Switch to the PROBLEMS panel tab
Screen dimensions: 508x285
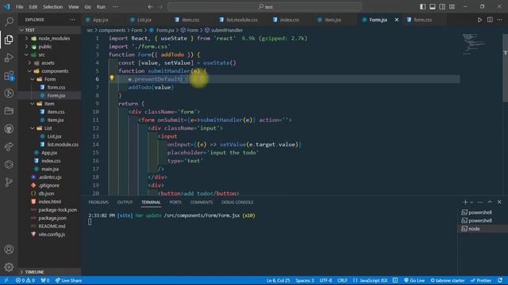tap(98, 202)
